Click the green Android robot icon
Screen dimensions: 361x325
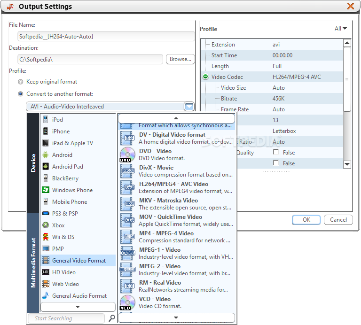click(46, 155)
